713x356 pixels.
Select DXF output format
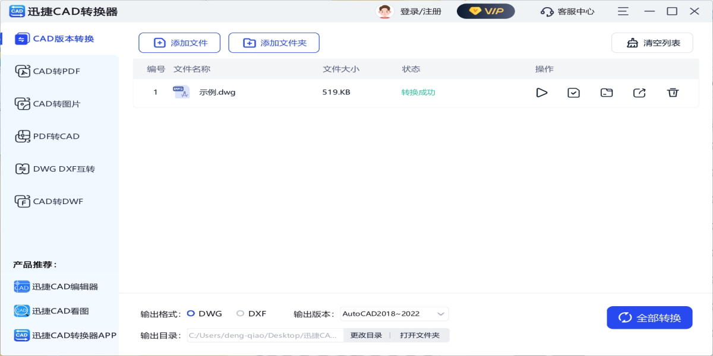pyautogui.click(x=240, y=313)
